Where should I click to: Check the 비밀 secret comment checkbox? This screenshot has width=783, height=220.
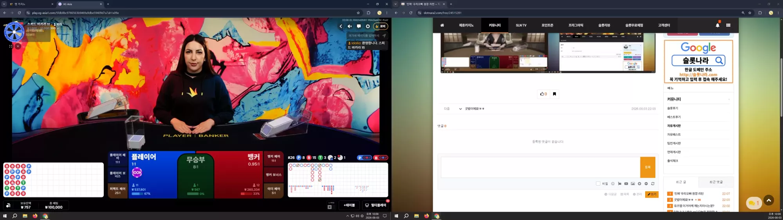click(598, 183)
